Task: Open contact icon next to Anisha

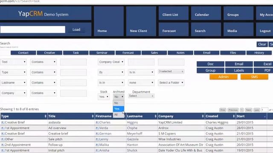Action: 97,150
